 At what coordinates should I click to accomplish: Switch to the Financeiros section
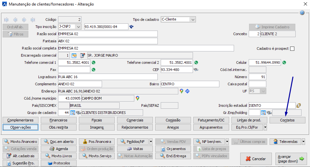click(x=58, y=120)
